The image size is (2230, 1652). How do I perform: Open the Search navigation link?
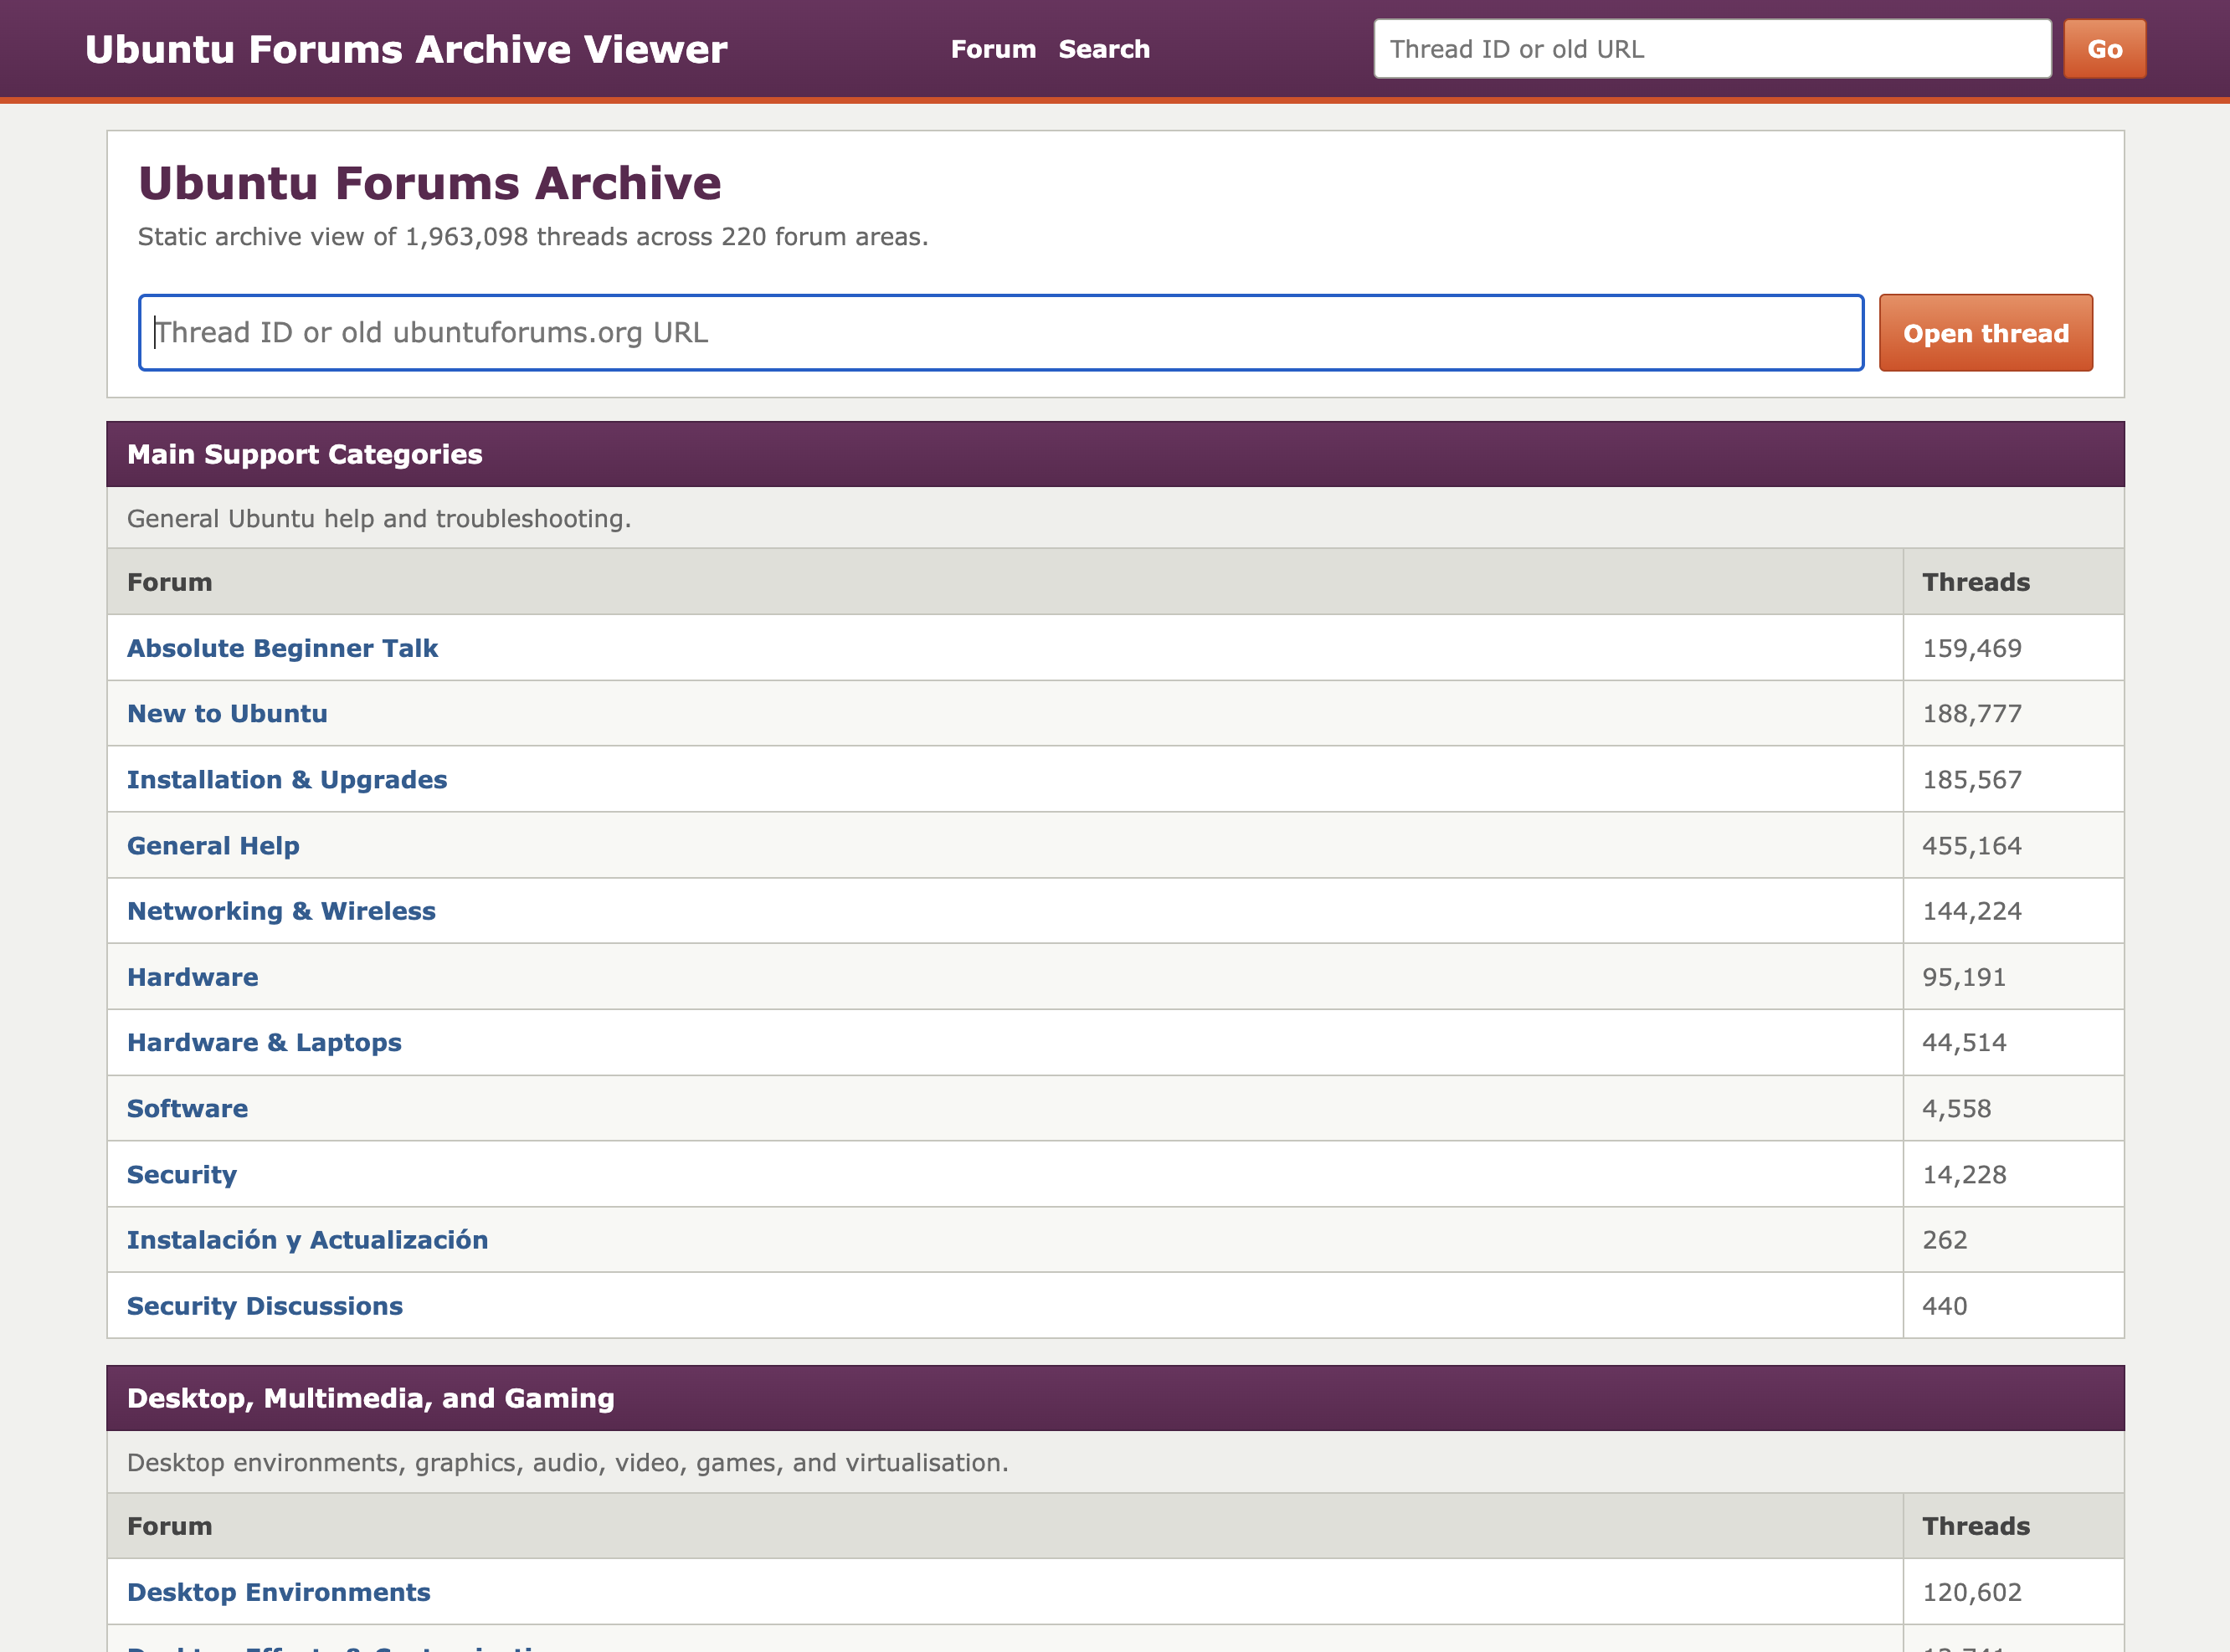coord(1104,49)
